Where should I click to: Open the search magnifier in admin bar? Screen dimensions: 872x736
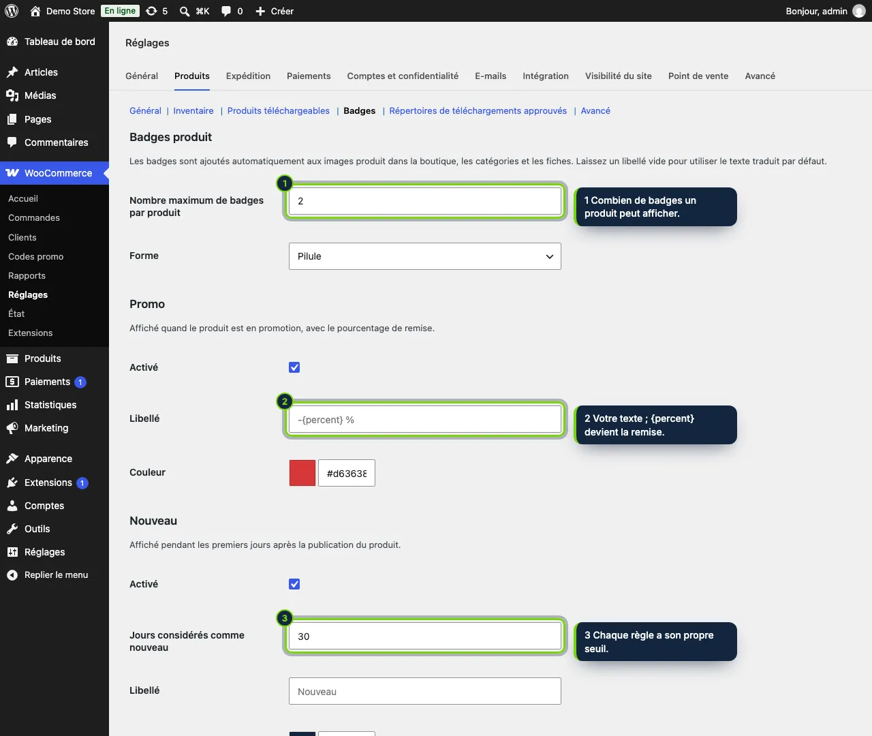click(x=185, y=11)
